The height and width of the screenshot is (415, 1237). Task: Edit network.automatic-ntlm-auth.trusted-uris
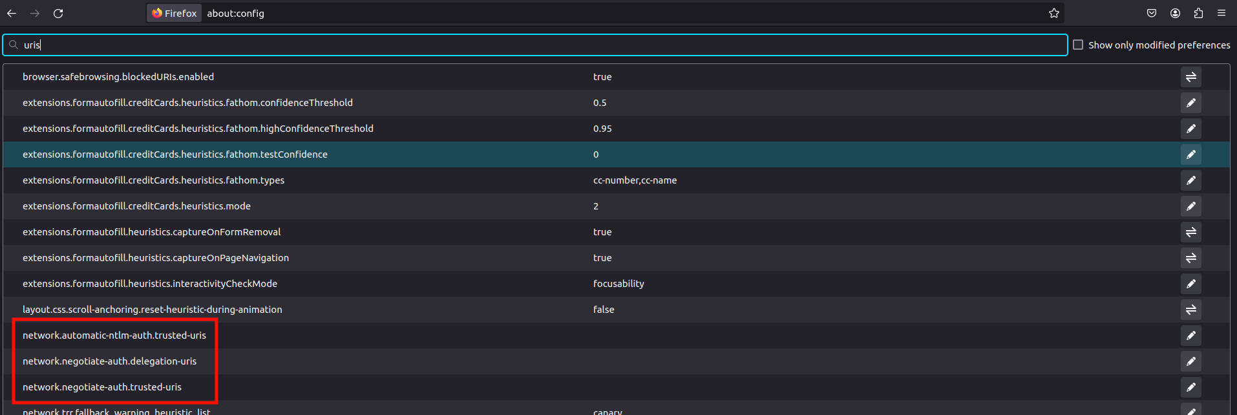click(1191, 335)
